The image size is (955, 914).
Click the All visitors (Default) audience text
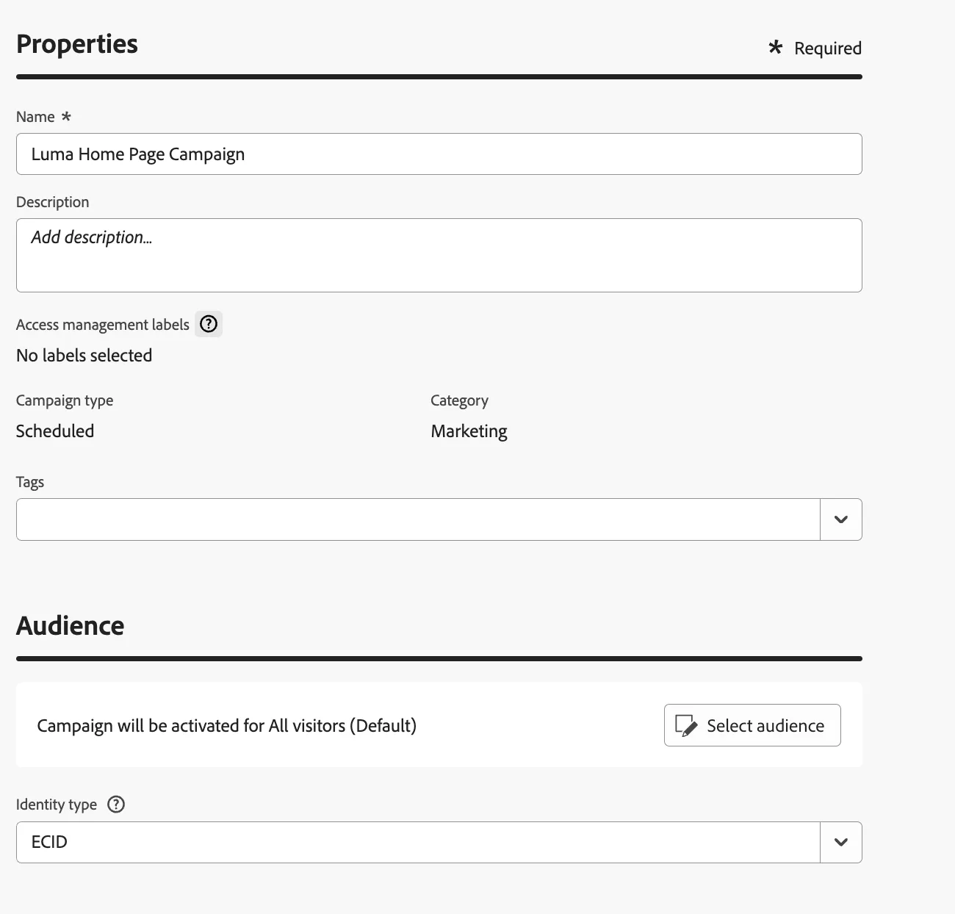[342, 726]
